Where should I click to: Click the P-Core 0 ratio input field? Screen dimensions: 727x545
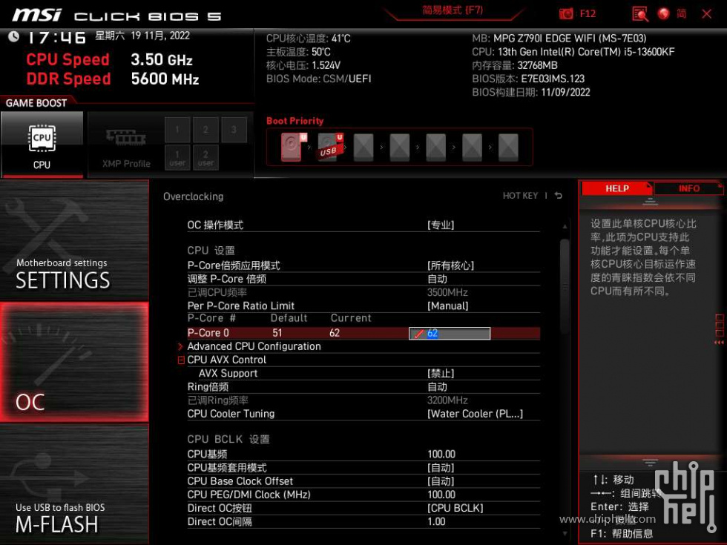450,333
